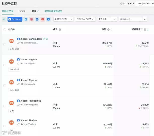The width and height of the screenshot is (154, 136).
Task: Click link icon beside @XiaomiBanglad...
Action: (x=18, y=43)
